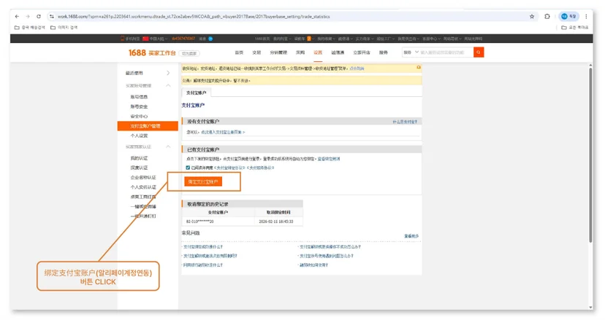Click unbind time cell 2026-02-11 18:45:33
The image size is (605, 320).
tap(276, 222)
